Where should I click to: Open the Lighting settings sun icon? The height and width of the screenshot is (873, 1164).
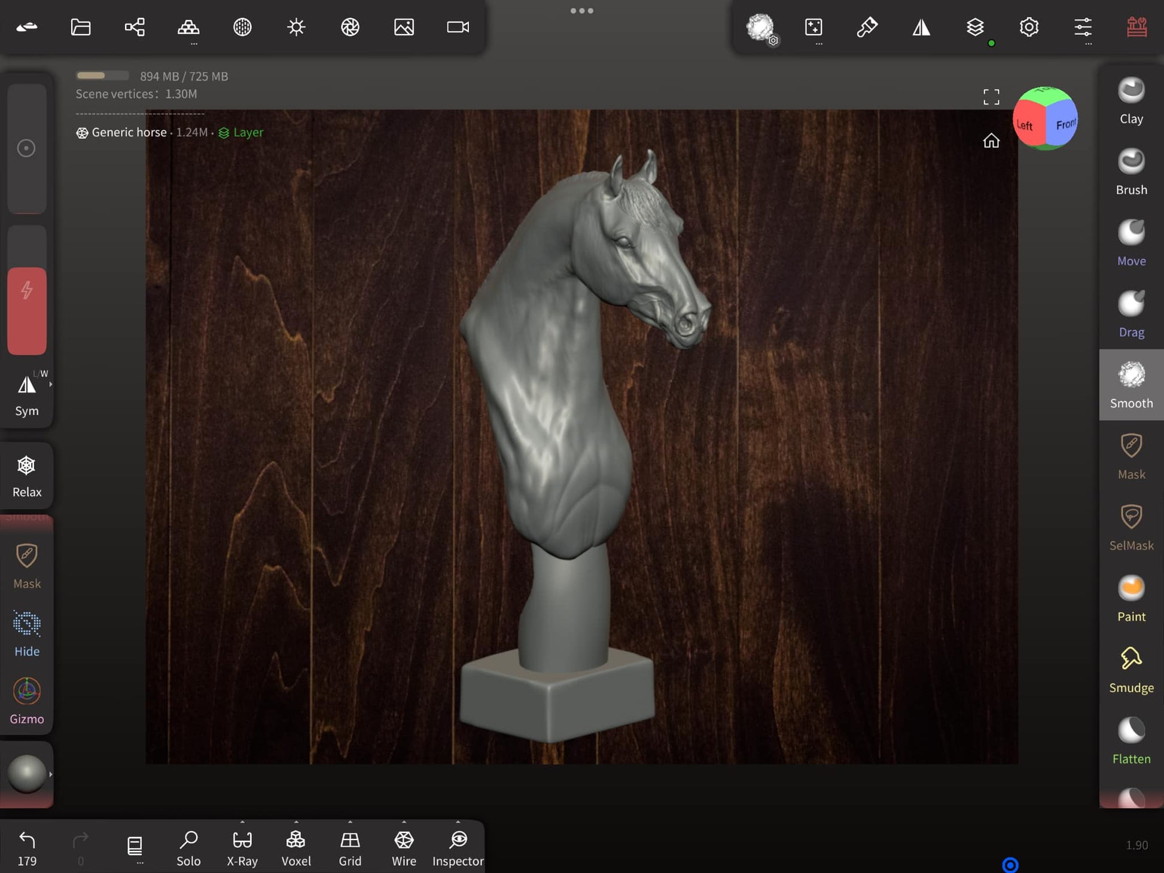coord(296,27)
